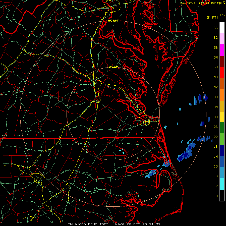Pick the navy legend swatch beside 22

pyautogui.click(x=222, y=150)
